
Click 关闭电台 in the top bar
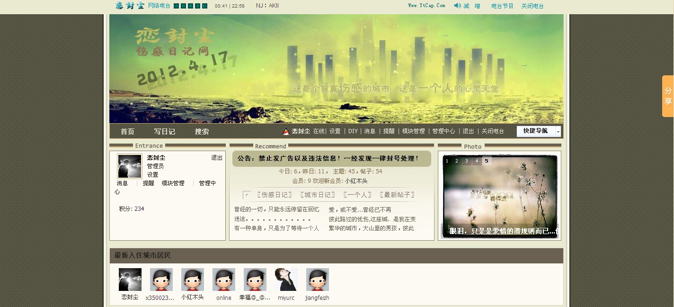click(x=532, y=6)
